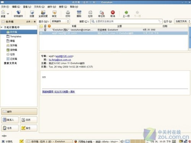This screenshot has height=143, width=191.
Task: Sort by the status icon column header
Action: [41, 26]
